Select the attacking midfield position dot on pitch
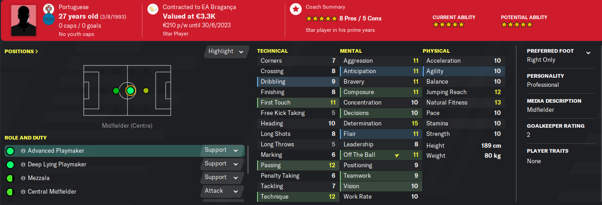This screenshot has width=602, height=205. tap(146, 90)
